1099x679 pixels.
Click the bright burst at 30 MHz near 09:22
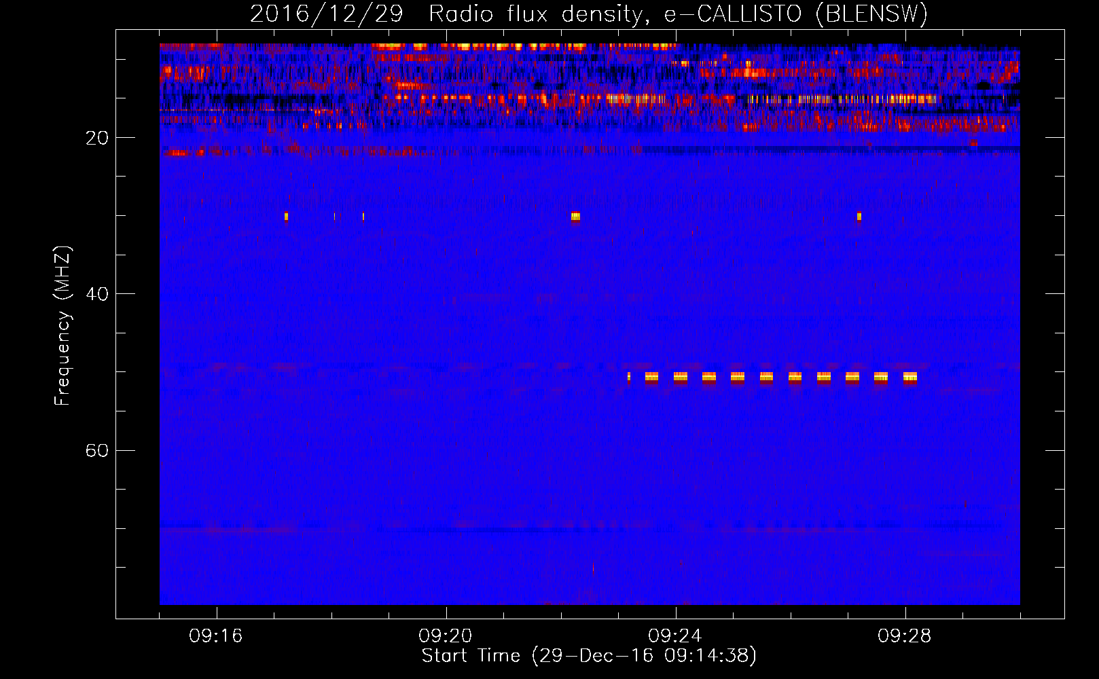click(x=575, y=217)
